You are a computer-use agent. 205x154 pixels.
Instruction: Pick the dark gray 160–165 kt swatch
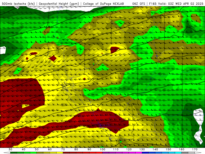click(x=185, y=153)
